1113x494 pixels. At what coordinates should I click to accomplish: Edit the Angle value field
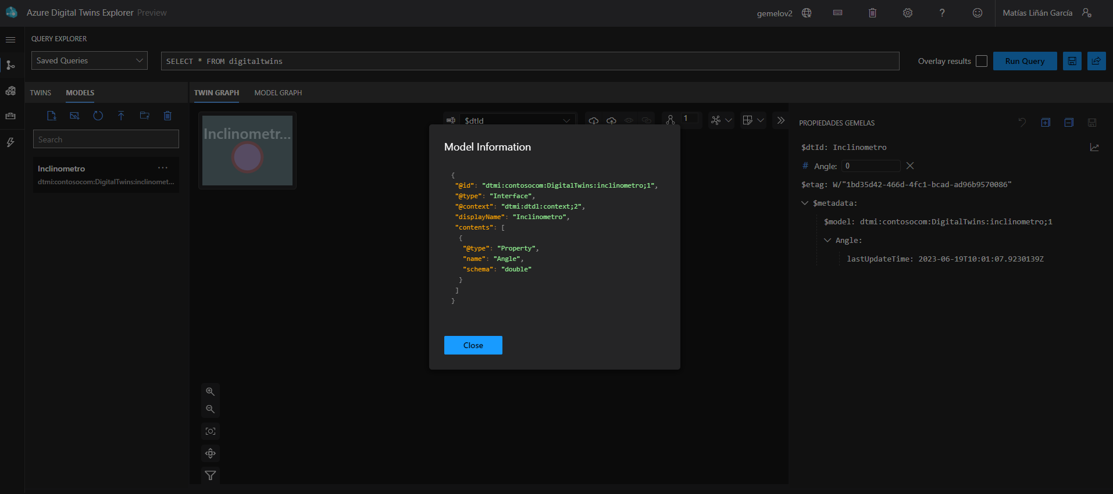871,166
